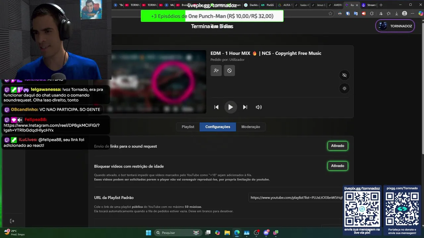Open the player volume control

click(x=259, y=107)
